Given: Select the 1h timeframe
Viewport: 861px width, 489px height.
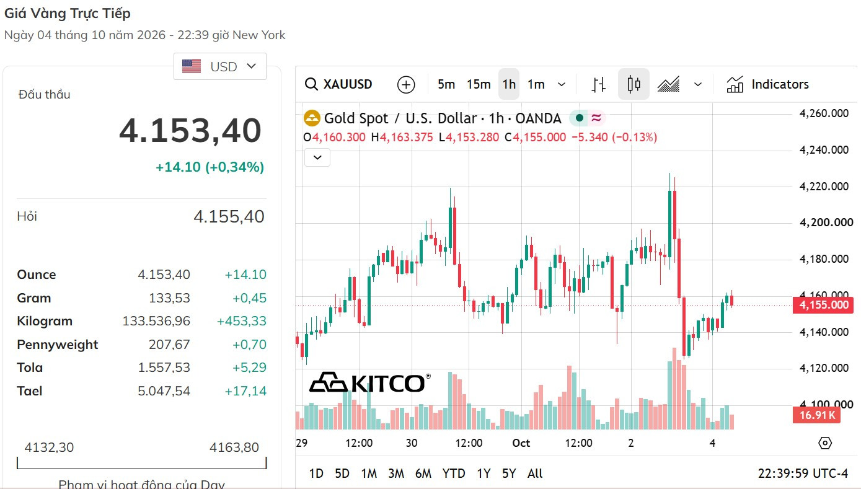Looking at the screenshot, I should (x=509, y=84).
